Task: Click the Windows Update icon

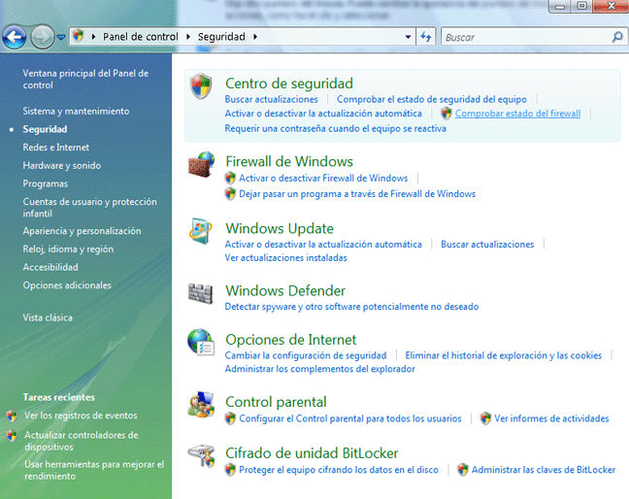Action: pyautogui.click(x=201, y=231)
